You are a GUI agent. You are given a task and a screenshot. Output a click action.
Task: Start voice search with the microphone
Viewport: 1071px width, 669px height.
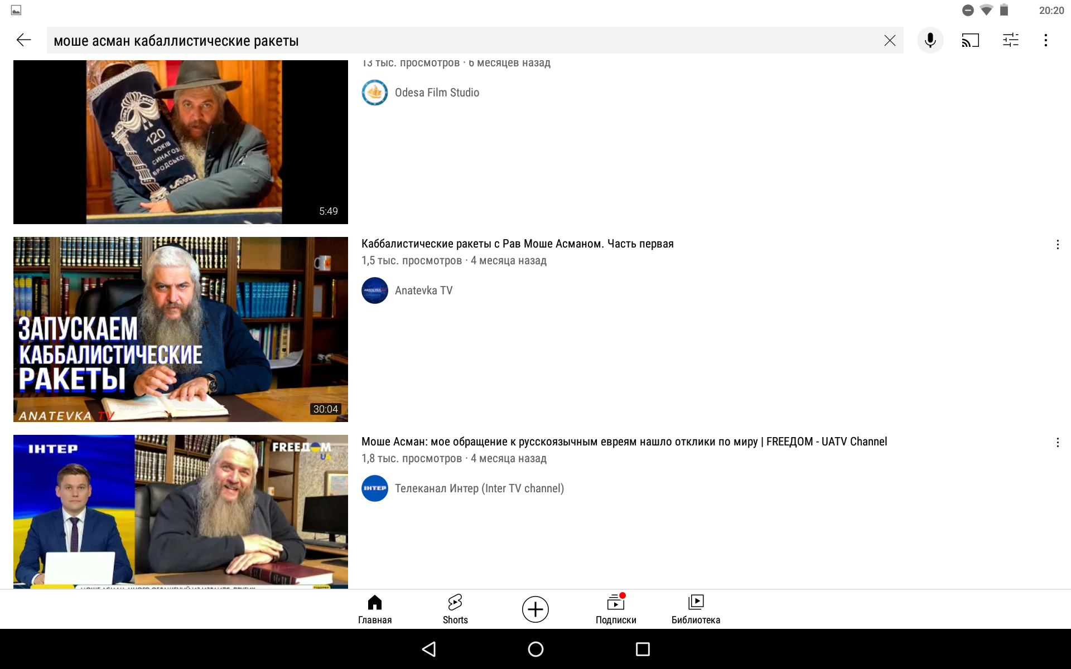click(930, 40)
